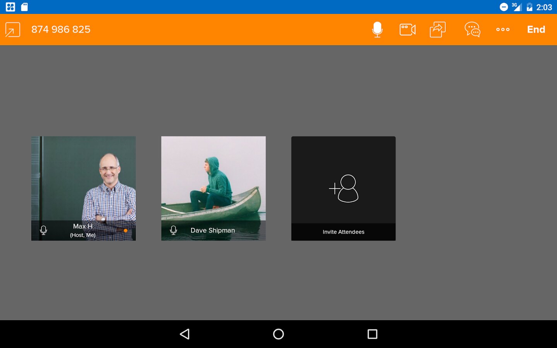Open the chat bubbles icon
The width and height of the screenshot is (557, 348).
click(472, 29)
